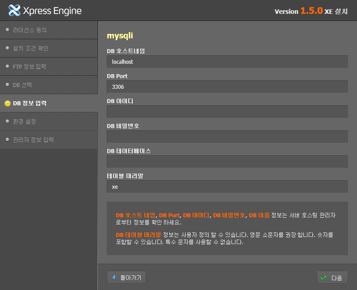Click the Xpress Engine logo icon

(x=14, y=10)
